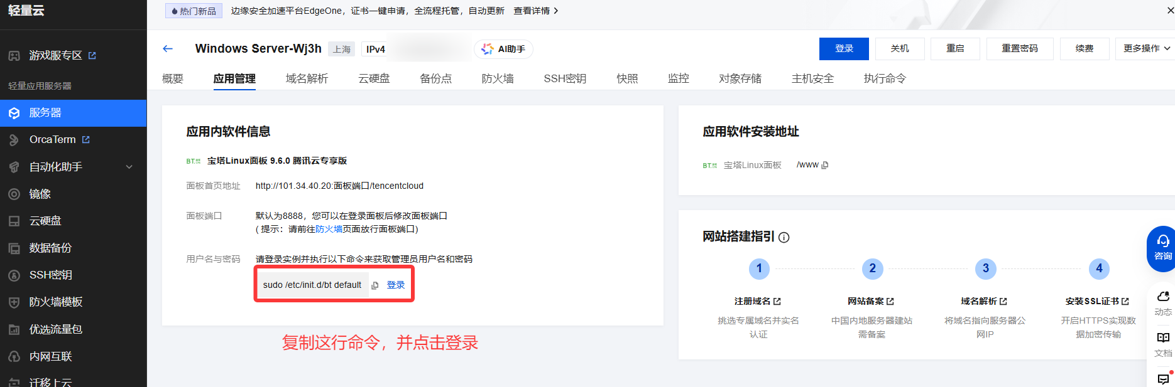Expand the 自动化助手 sidebar menu

coord(129,167)
